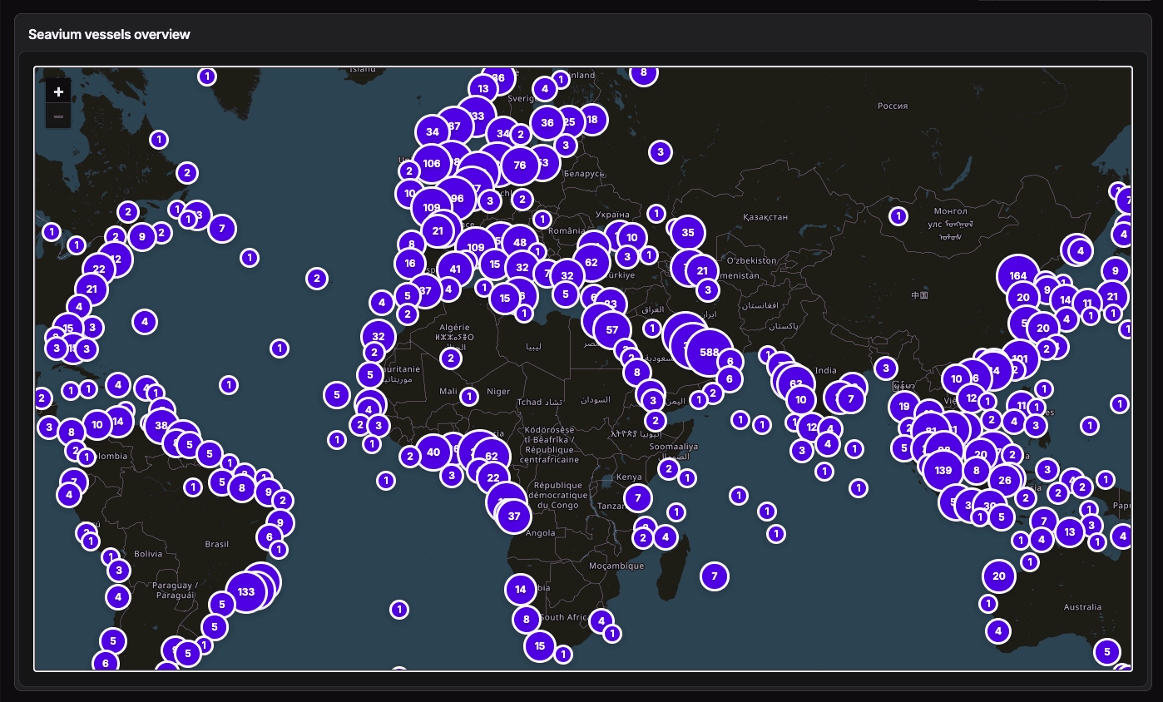
Task: Expand the 48 cluster marker
Action: pos(520,243)
